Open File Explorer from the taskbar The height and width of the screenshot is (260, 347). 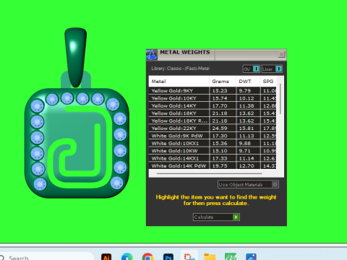210,256
